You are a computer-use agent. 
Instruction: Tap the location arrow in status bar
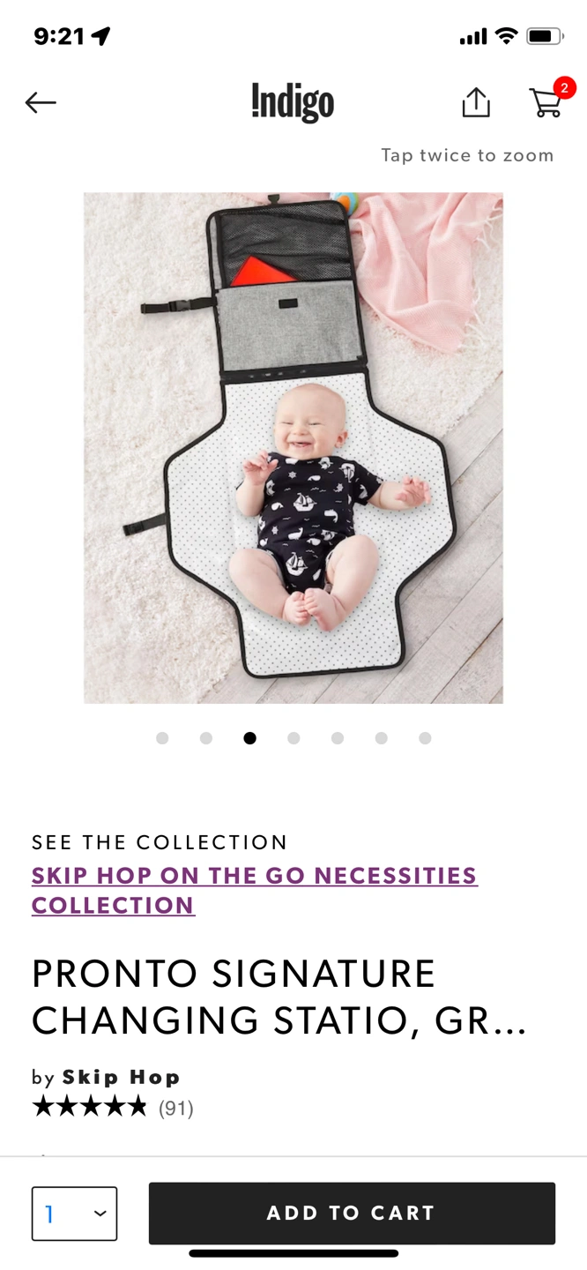101,36
